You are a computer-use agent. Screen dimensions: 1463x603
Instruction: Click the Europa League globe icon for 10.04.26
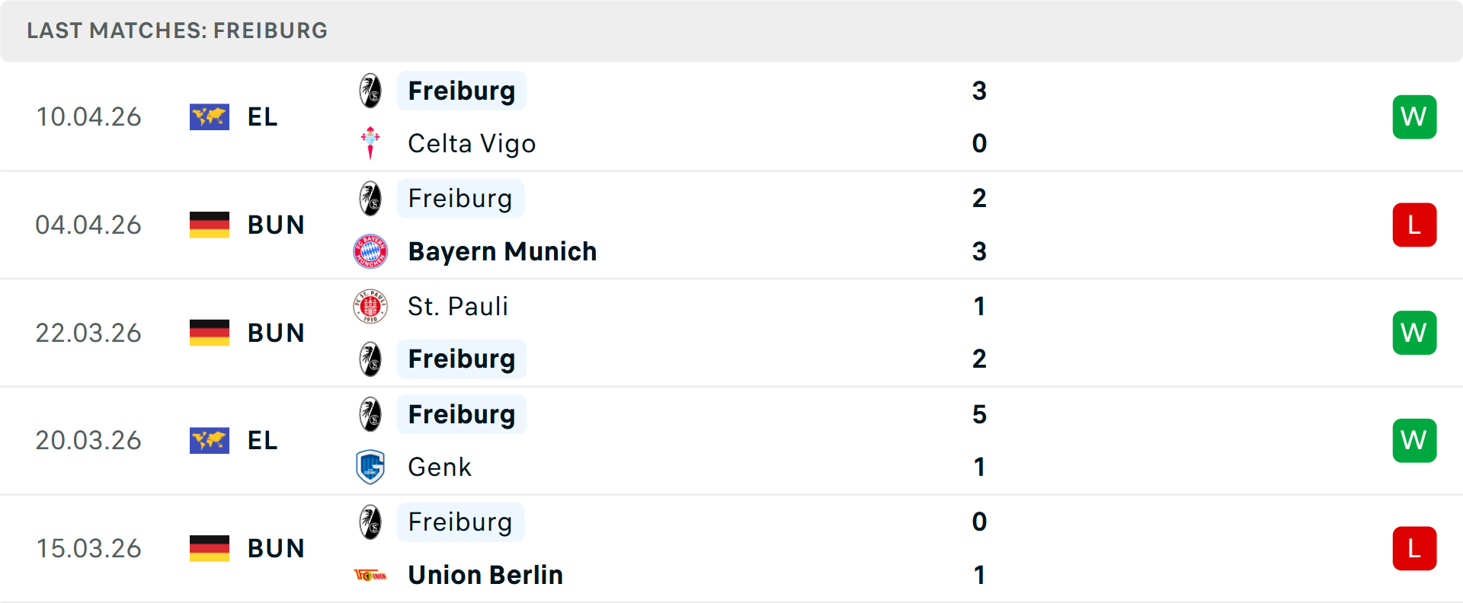click(x=210, y=116)
